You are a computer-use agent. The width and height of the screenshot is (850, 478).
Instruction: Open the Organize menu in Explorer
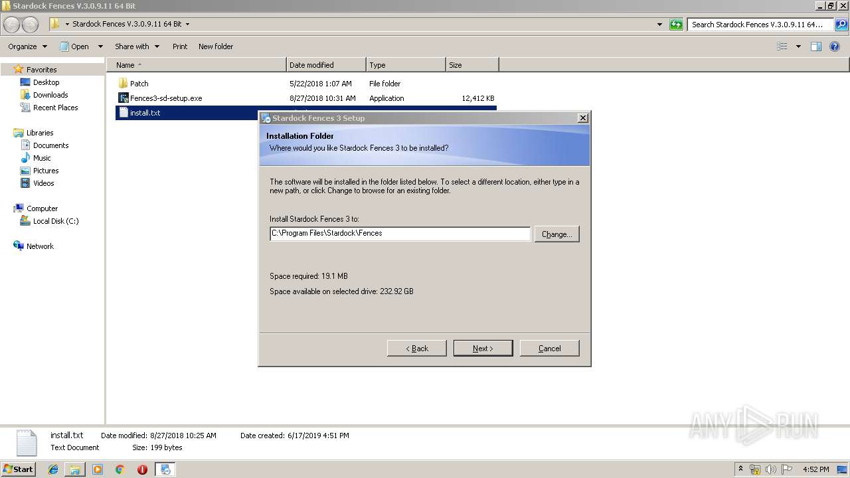(x=27, y=46)
